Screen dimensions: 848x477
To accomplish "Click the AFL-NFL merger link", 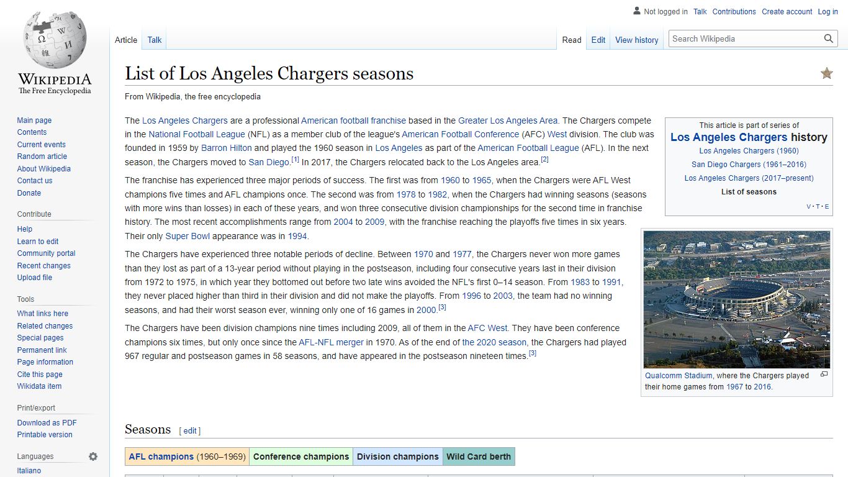I will pos(331,342).
